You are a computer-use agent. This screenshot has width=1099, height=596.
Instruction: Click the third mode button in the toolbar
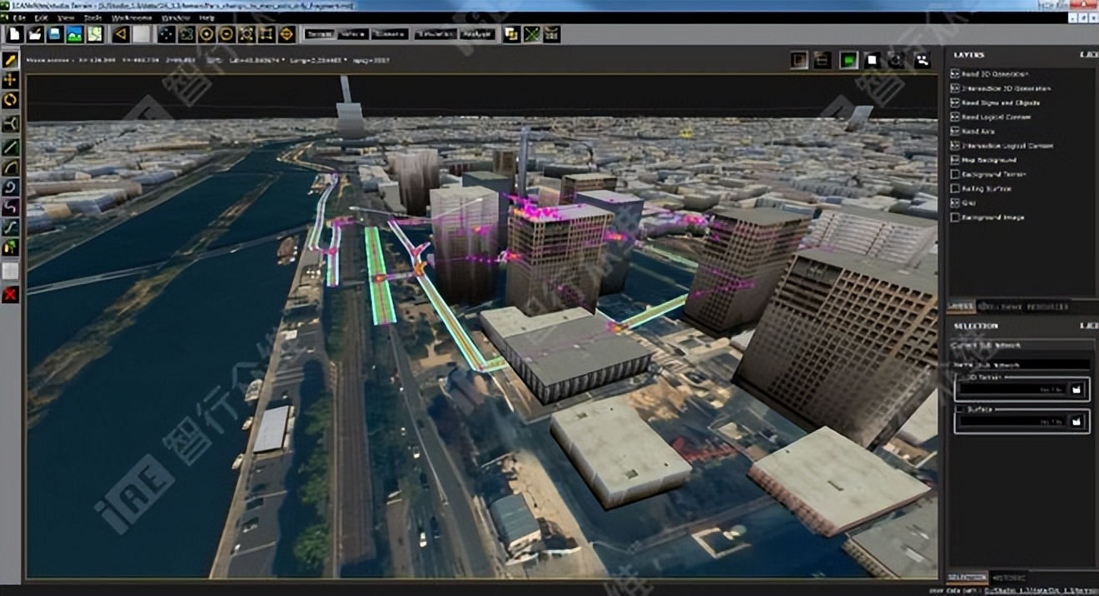pyautogui.click(x=390, y=34)
